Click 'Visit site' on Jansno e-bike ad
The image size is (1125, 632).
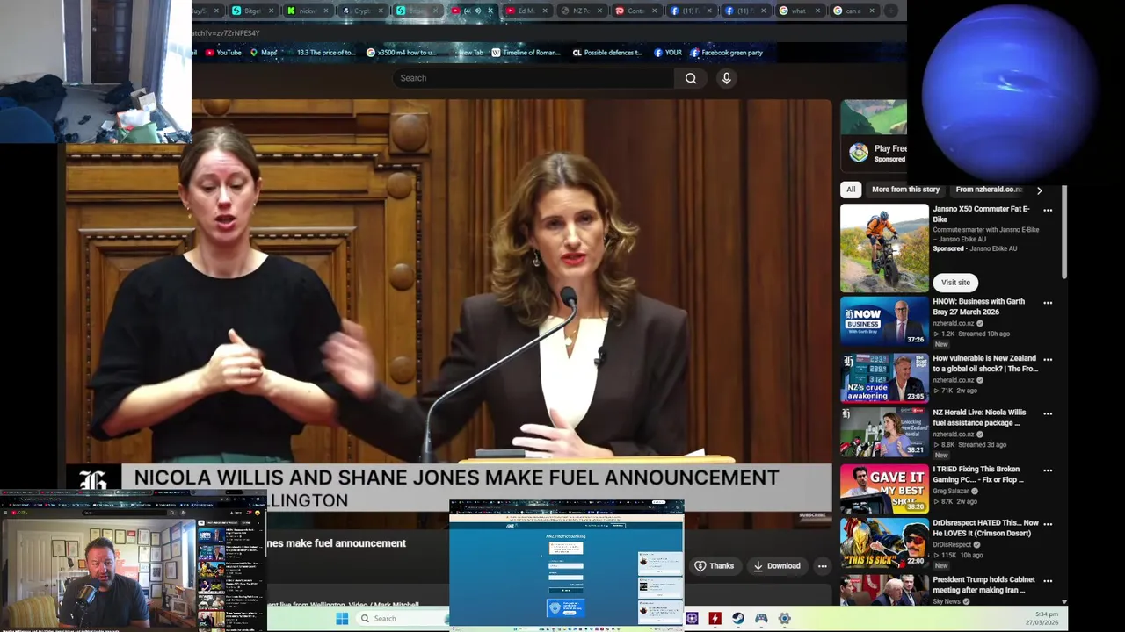[x=955, y=283]
